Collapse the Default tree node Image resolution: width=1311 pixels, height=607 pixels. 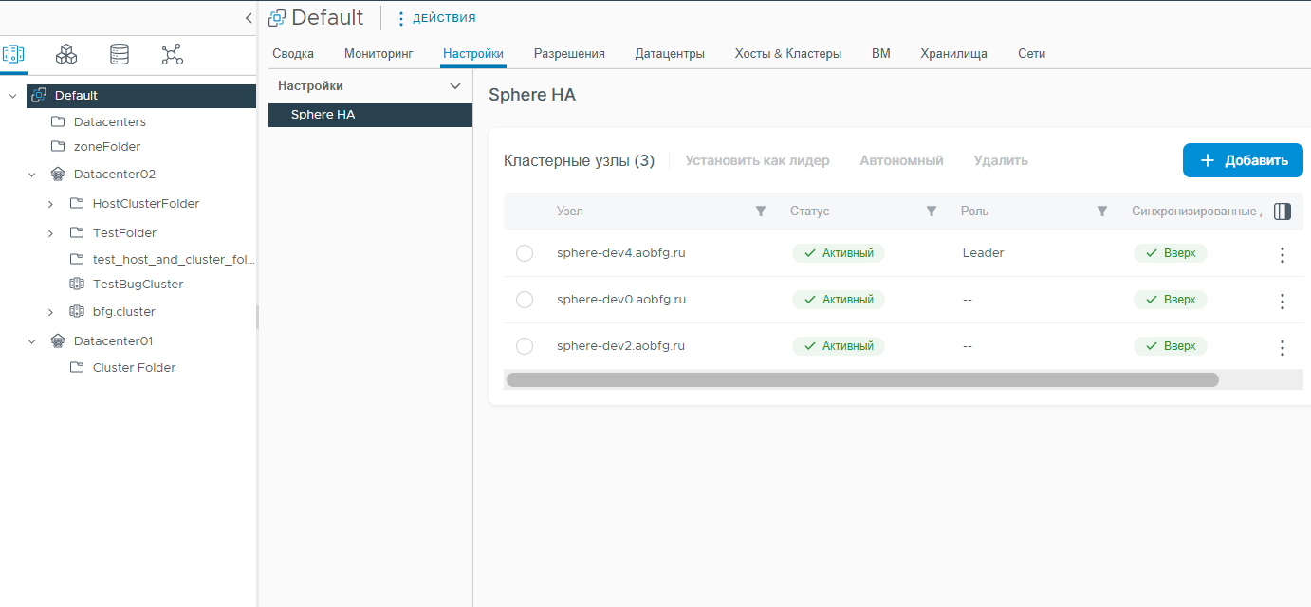pyautogui.click(x=12, y=96)
